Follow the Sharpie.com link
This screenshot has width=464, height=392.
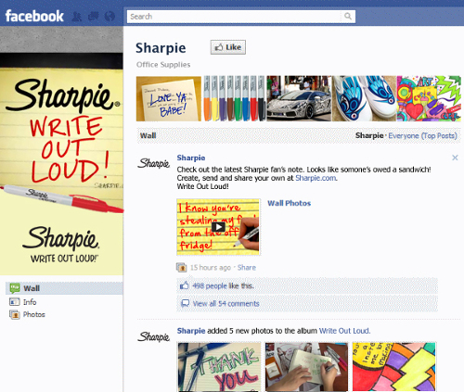pyautogui.click(x=316, y=178)
